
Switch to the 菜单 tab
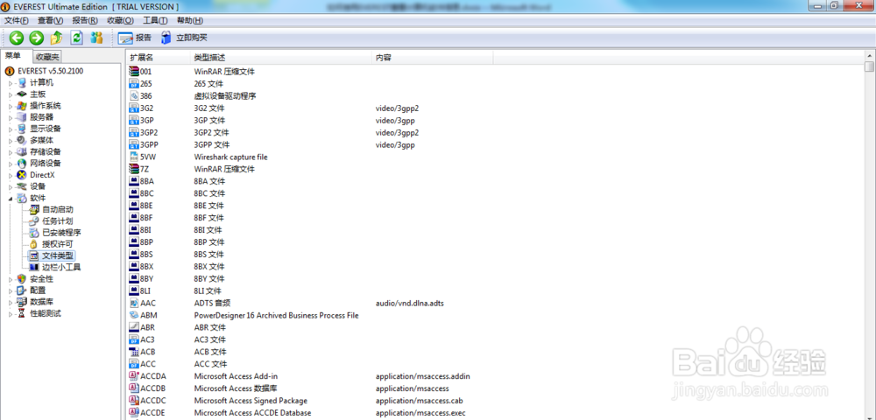13,56
